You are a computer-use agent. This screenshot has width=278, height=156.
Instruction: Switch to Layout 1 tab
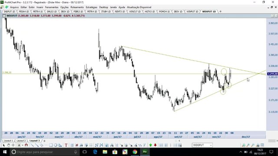(8, 141)
